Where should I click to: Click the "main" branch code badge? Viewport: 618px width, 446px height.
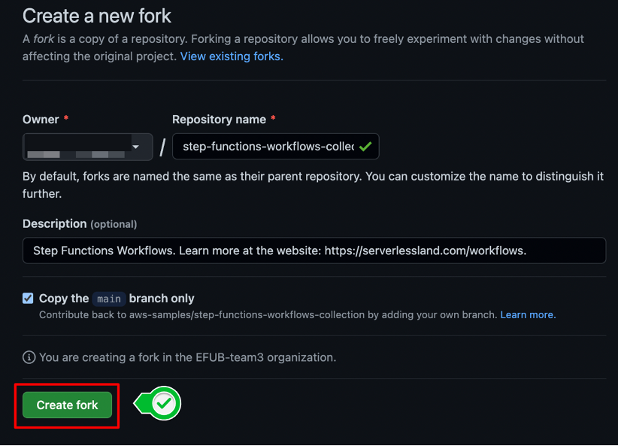coord(109,299)
